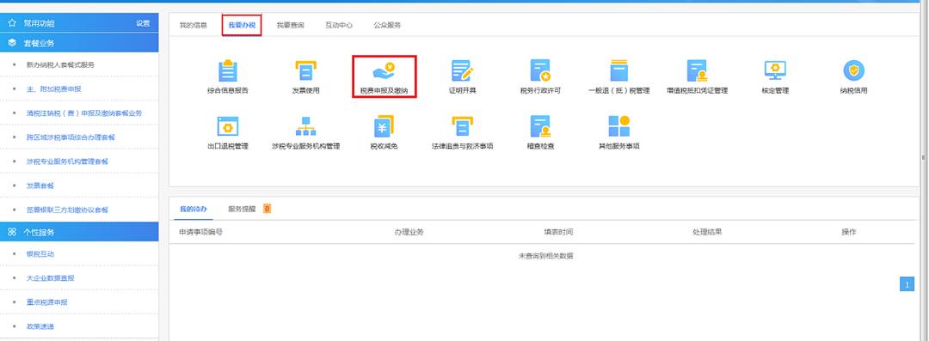Image resolution: width=929 pixels, height=341 pixels.
Task: Open the 纳税信用 shield icon
Action: (854, 71)
